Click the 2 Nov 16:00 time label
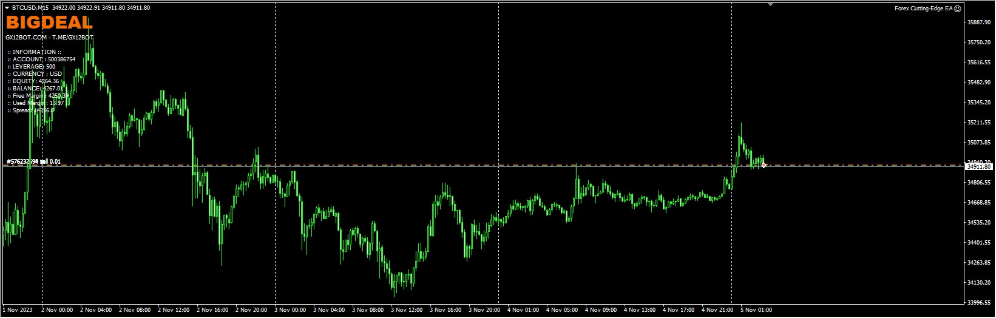The width and height of the screenshot is (996, 318). [212, 310]
